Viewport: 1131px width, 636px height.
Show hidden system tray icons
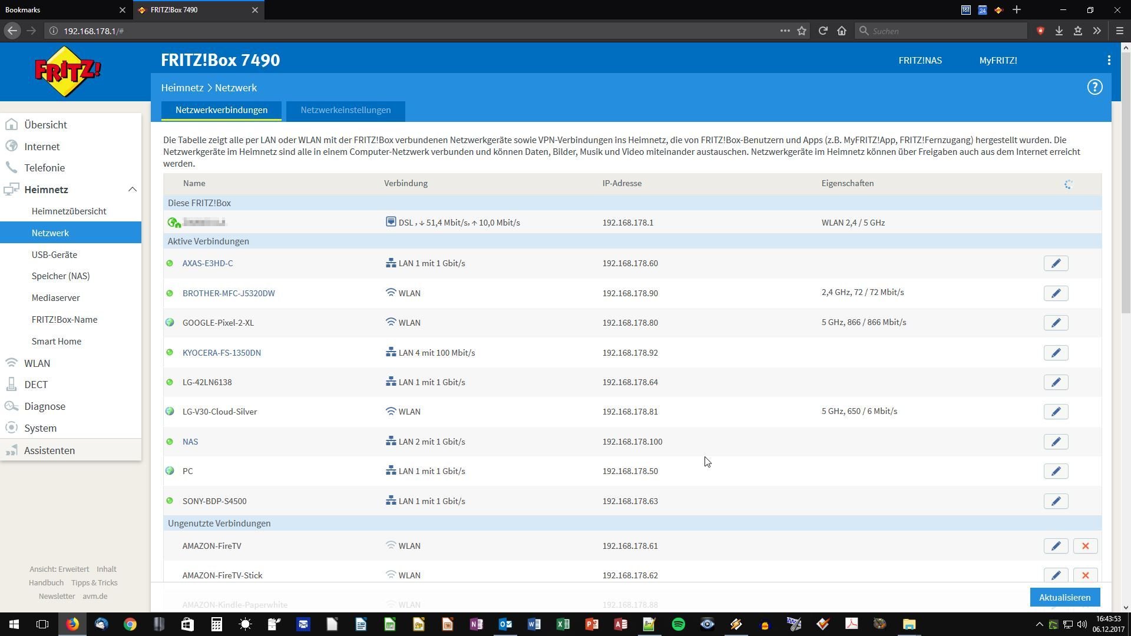tap(1039, 624)
